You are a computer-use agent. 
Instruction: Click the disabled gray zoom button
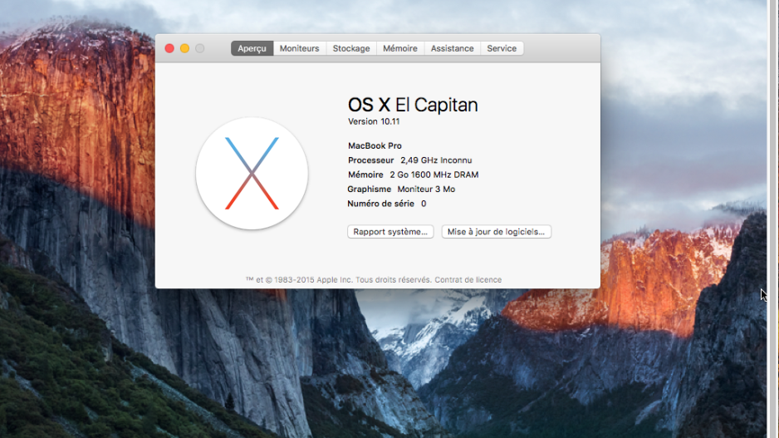pyautogui.click(x=199, y=48)
